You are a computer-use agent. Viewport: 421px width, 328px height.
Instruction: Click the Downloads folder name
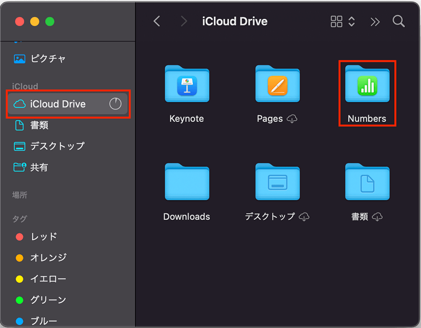pyautogui.click(x=187, y=216)
